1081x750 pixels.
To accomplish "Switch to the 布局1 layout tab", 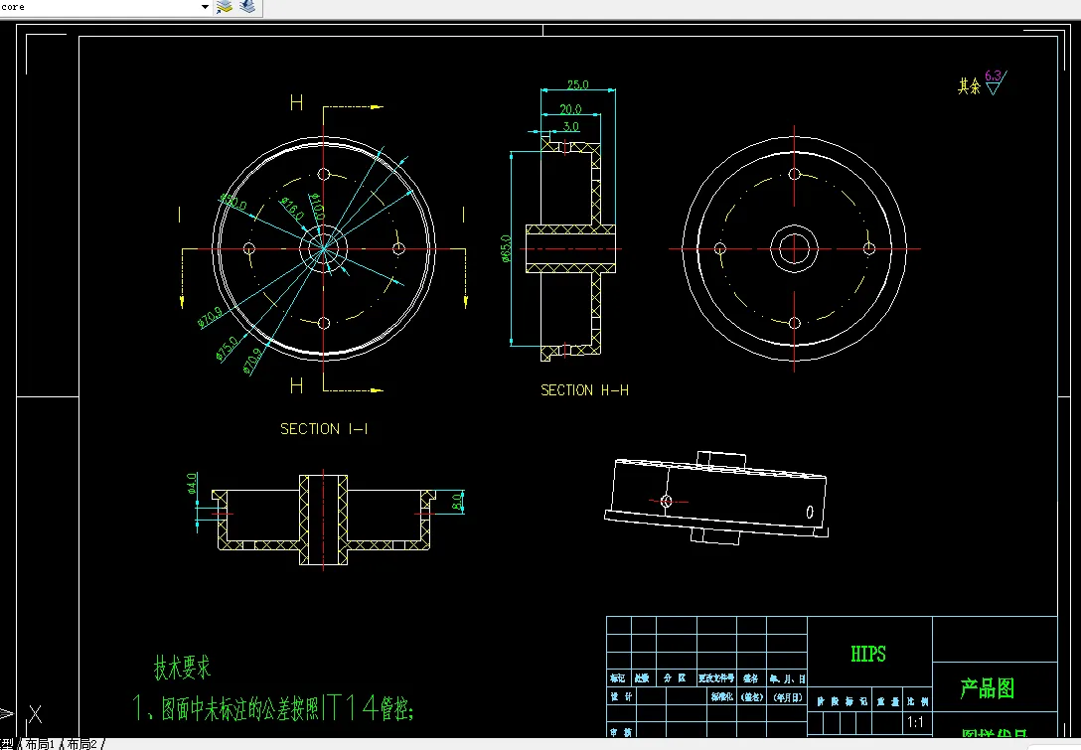I will point(41,744).
